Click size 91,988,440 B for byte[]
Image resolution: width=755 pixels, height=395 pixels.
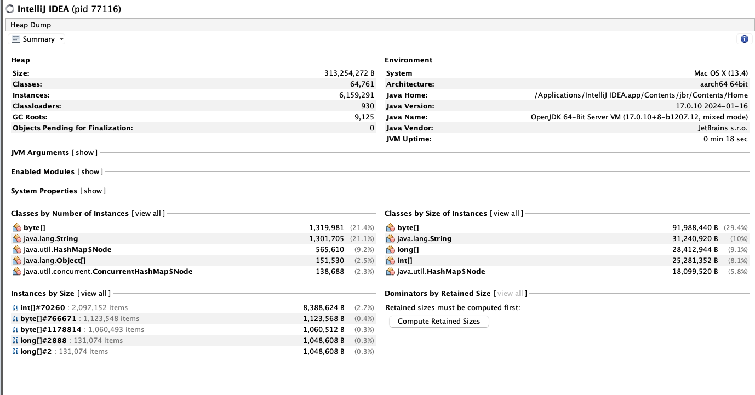click(695, 227)
